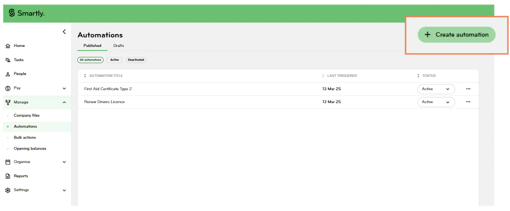
Task: Click the Reports document icon
Action: [8, 176]
